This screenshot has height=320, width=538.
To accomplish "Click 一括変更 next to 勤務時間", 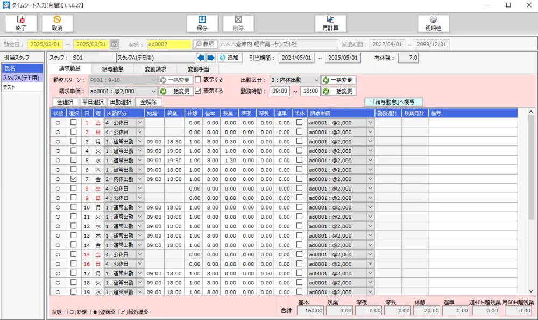I will tap(338, 91).
